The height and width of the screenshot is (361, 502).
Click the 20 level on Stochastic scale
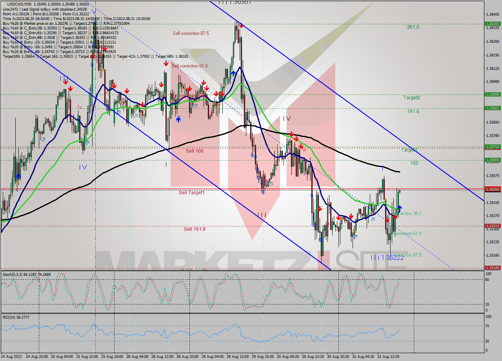[487, 304]
